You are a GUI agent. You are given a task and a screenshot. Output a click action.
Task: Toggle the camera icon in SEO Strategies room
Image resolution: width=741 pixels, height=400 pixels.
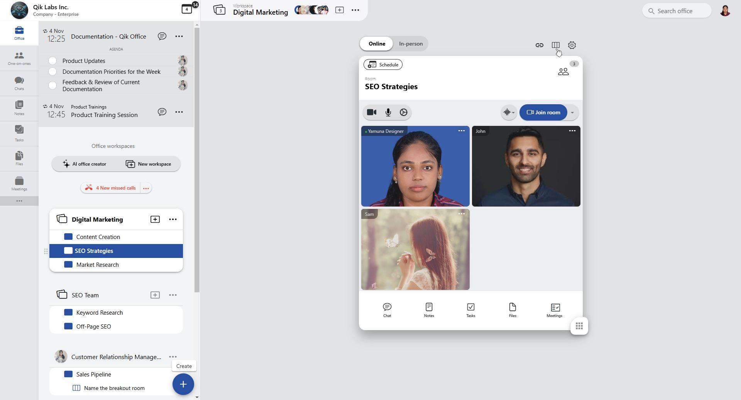[x=372, y=112]
